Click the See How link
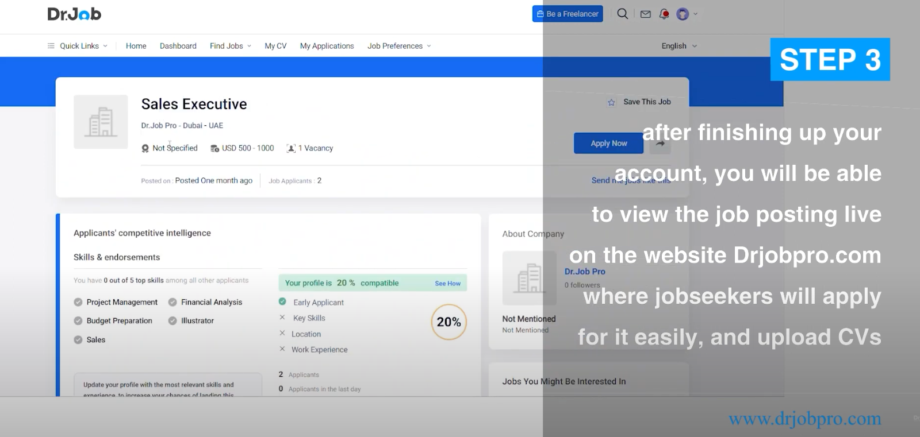 [447, 283]
